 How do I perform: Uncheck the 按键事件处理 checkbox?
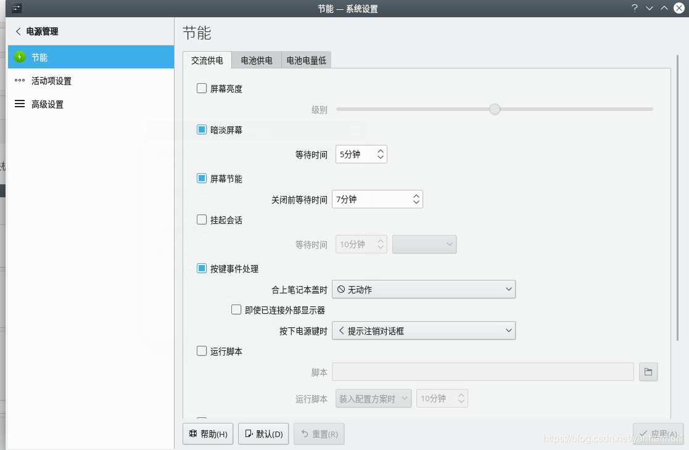202,268
